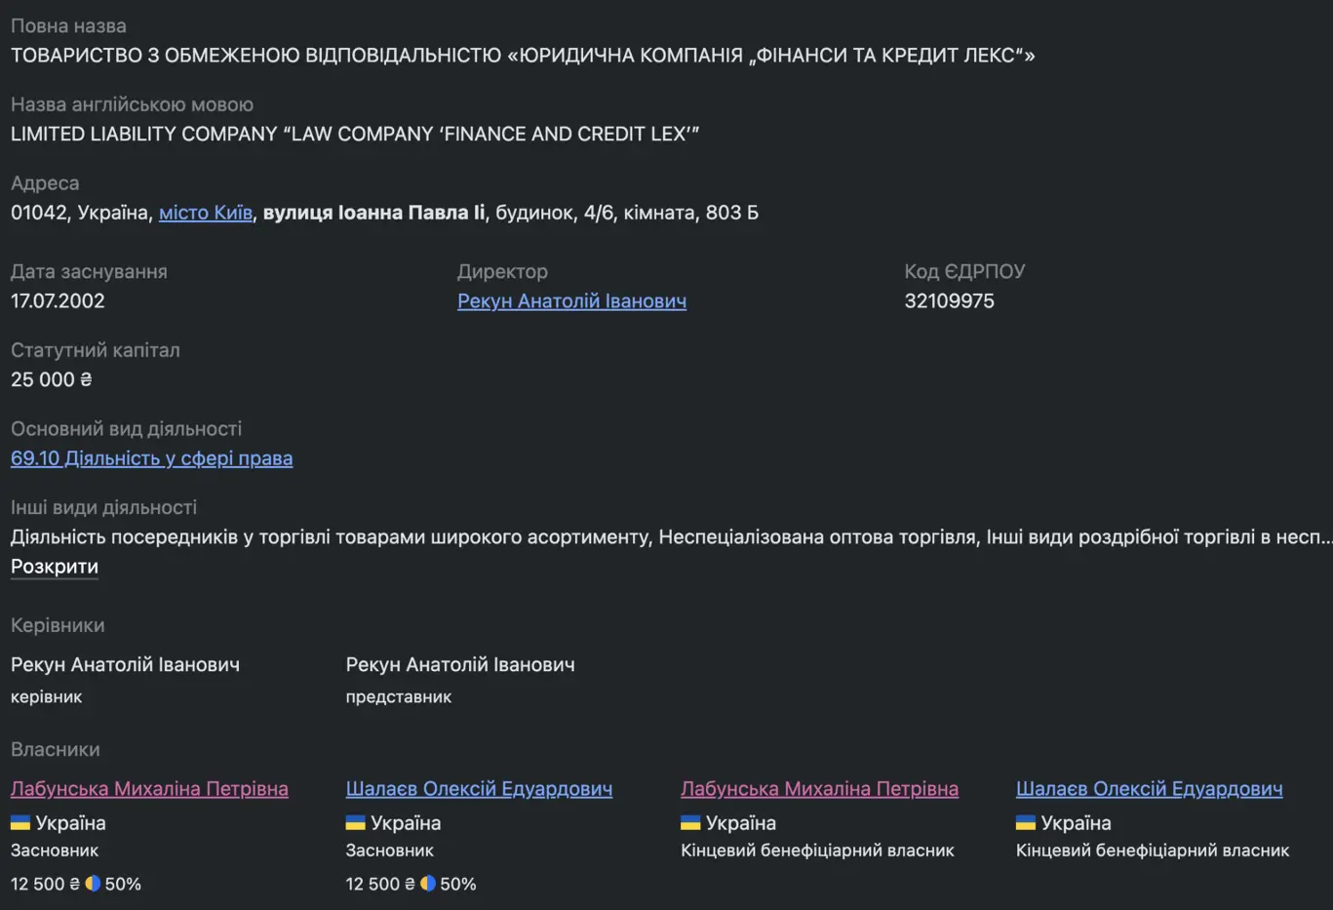Click Ukraine flag under founder Шалаєв

(x=356, y=823)
